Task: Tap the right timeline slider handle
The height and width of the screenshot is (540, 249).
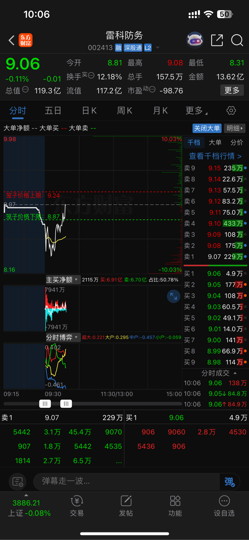Action: point(66,404)
